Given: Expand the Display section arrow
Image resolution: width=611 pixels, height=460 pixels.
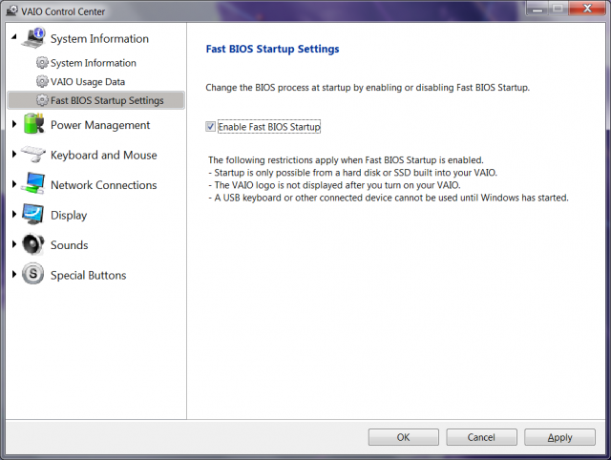Looking at the screenshot, I should pyautogui.click(x=14, y=214).
